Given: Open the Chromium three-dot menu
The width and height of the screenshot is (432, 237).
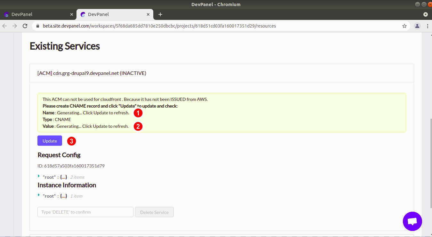Looking at the screenshot, I should (428, 26).
